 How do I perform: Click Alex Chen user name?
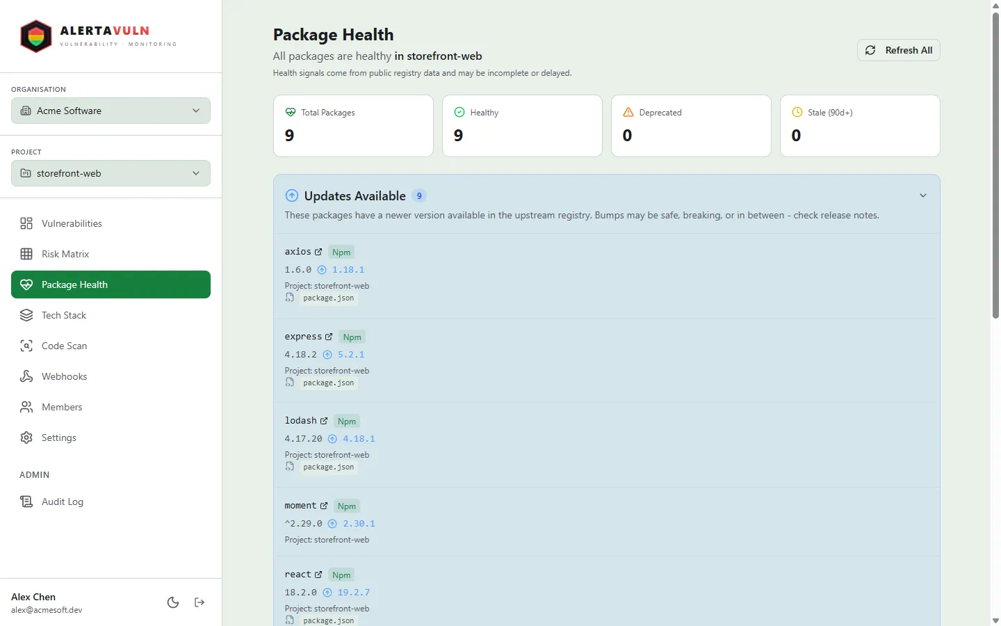[x=33, y=597]
